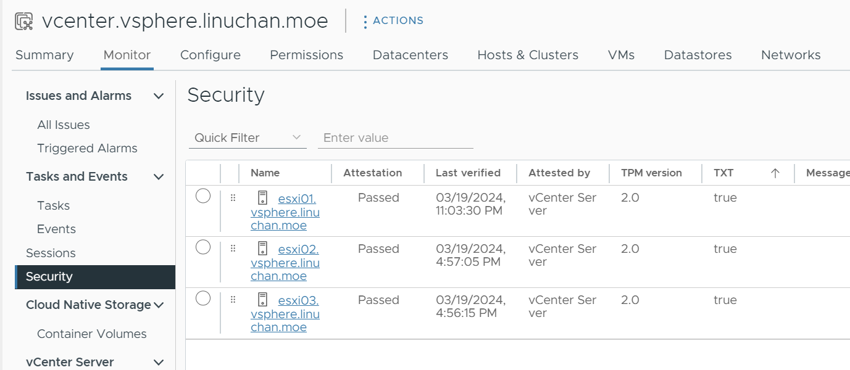Image resolution: width=850 pixels, height=370 pixels.
Task: Click the Enter value filter field
Action: tap(395, 138)
